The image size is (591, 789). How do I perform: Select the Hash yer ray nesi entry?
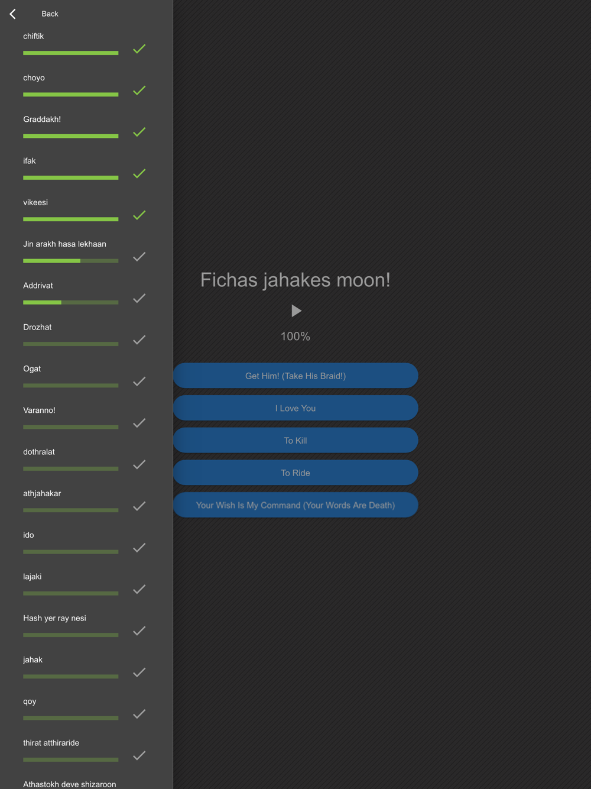point(86,626)
